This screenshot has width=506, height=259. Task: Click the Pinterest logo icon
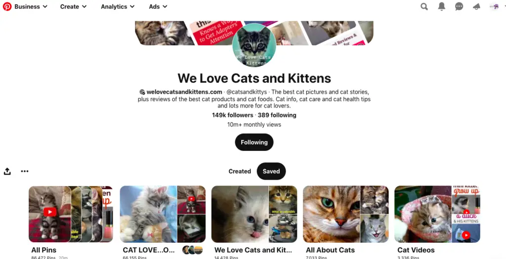(7, 6)
